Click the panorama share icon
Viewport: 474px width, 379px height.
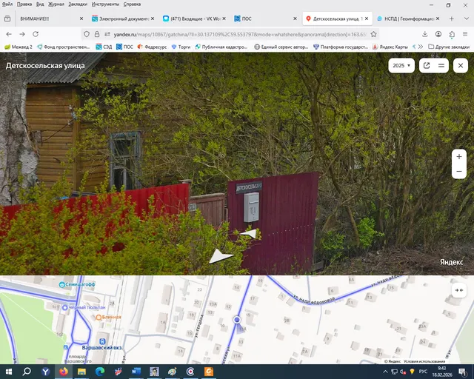click(x=427, y=65)
